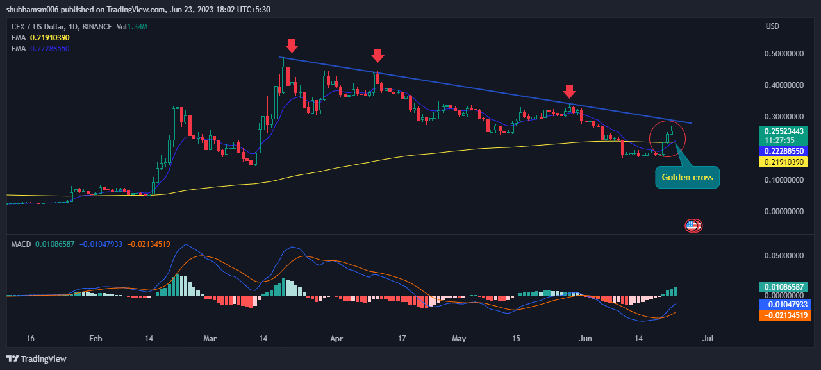Click the Jun label on the time axis

(x=586, y=339)
